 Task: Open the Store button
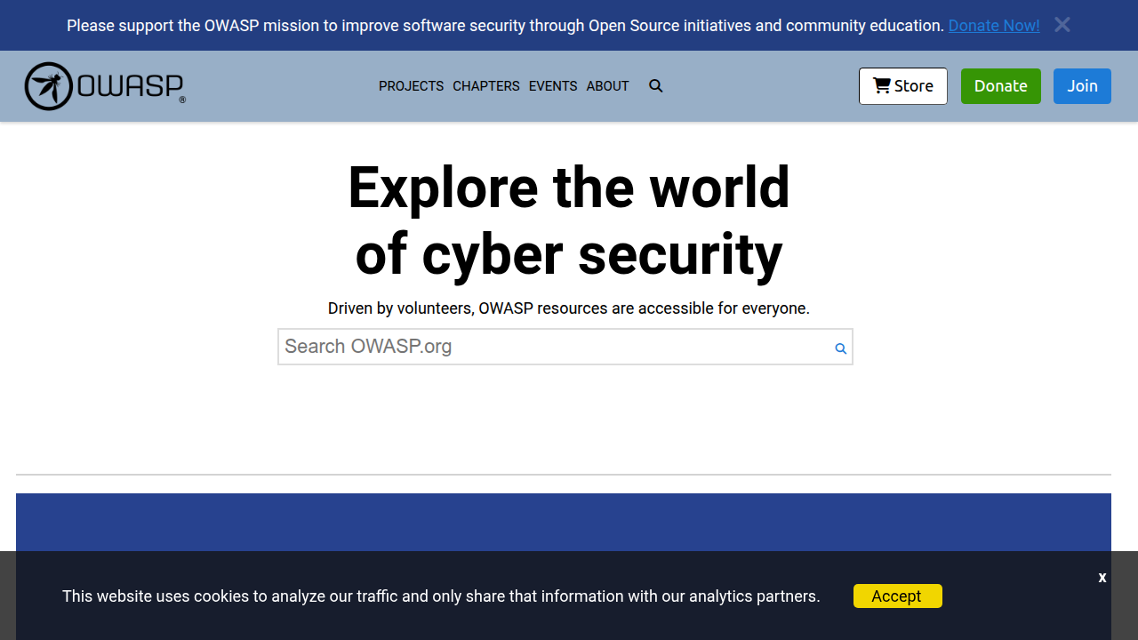(x=903, y=86)
